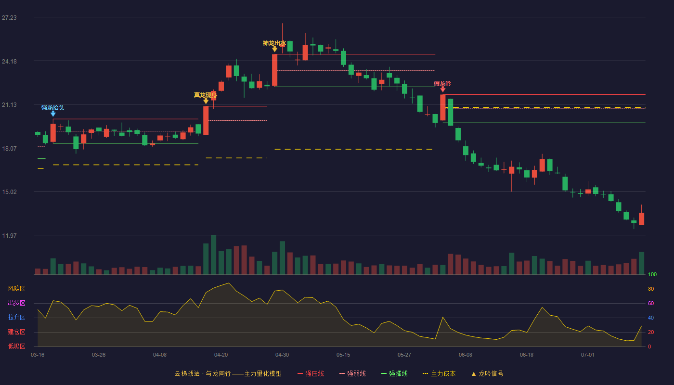Toggle the 强撑线 legend entry
Viewport: 674px width, 385px height.
(394, 373)
